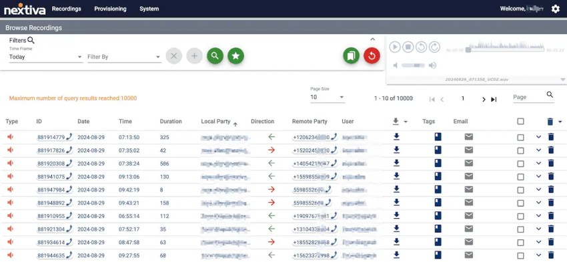Check the box for recording 881914779
The height and width of the screenshot is (262, 567).
(520, 137)
